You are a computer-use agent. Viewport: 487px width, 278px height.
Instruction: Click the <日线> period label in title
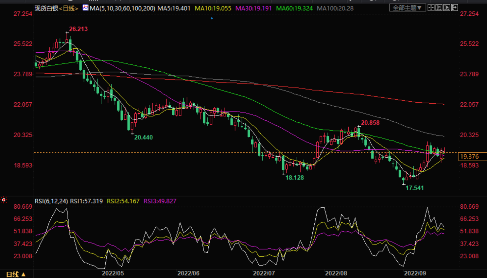68,9
